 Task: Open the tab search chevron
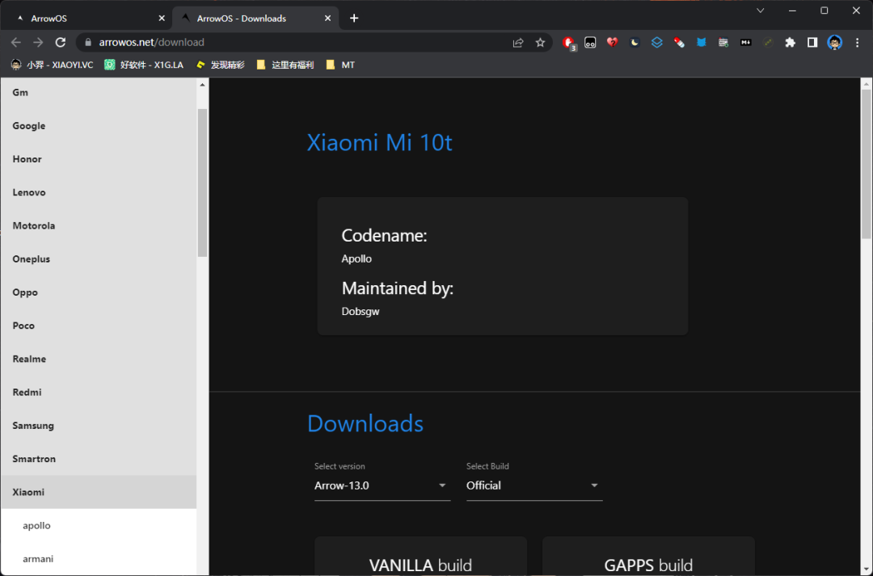pos(761,11)
